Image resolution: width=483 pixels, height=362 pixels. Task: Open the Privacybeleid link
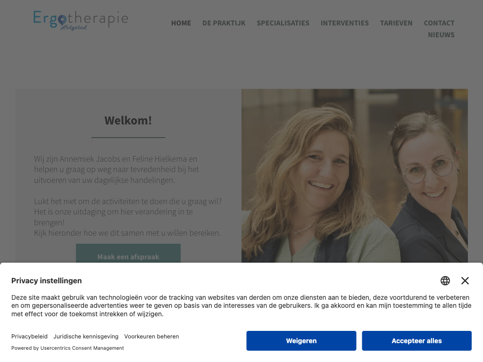pos(30,337)
